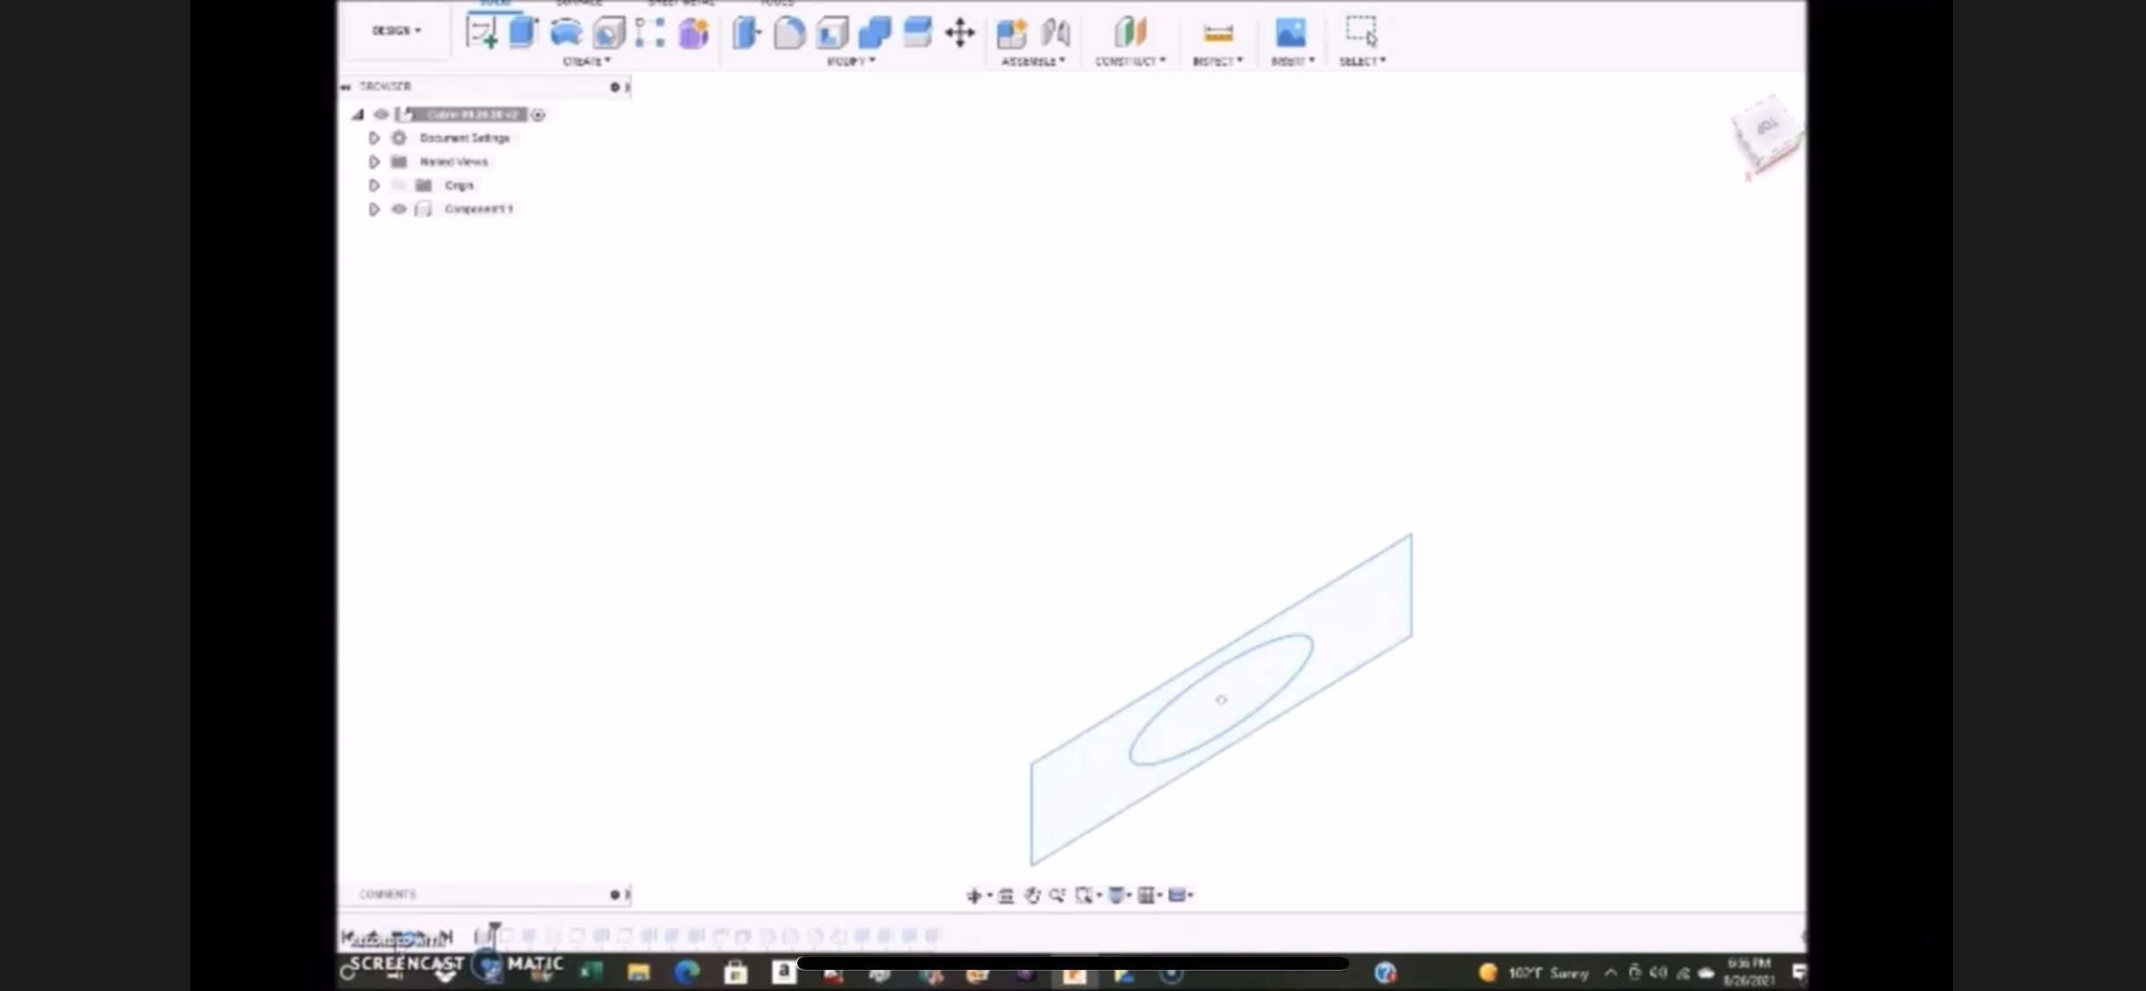
Task: Select the Extrude tool
Action: (523, 33)
